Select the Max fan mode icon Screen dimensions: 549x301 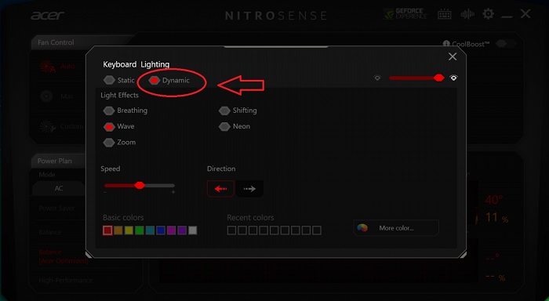46,96
